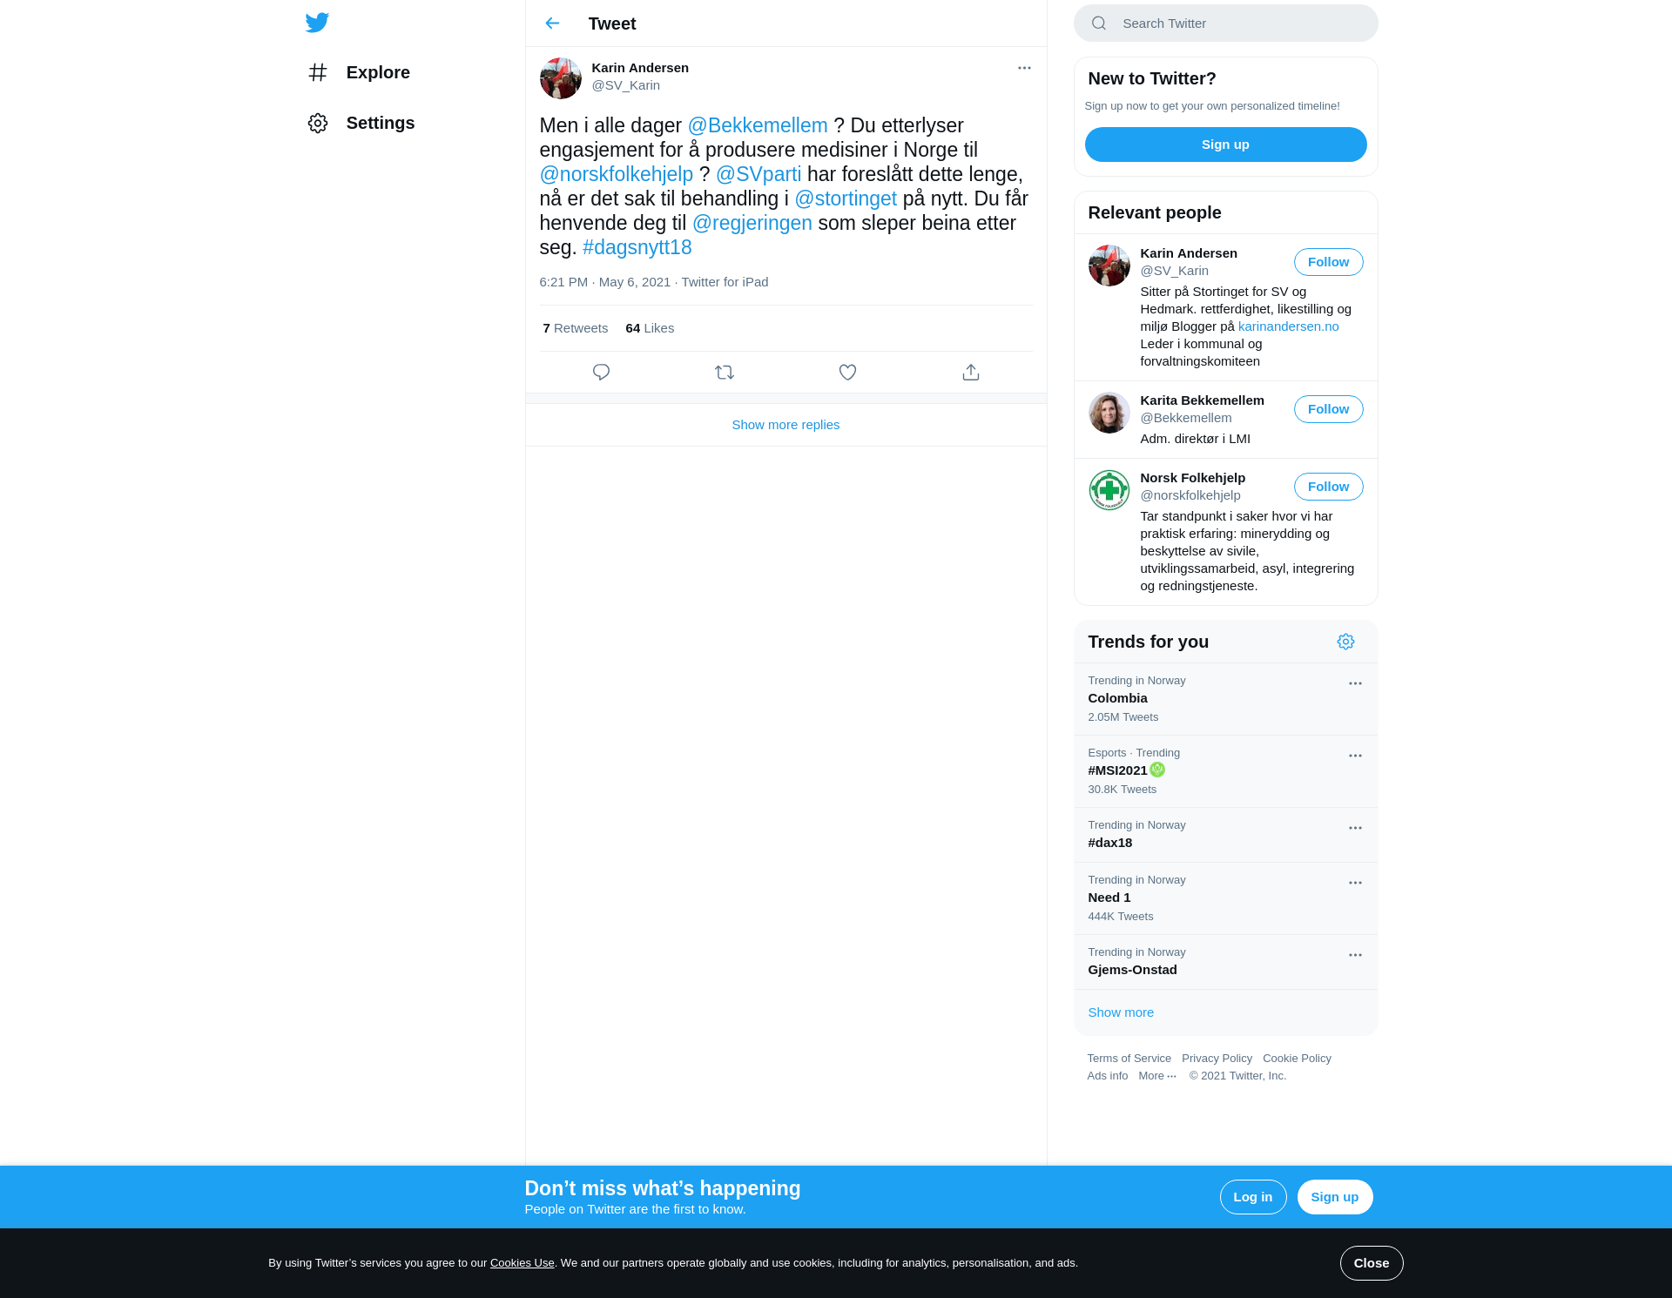Open more options for #MSI2021 trend
The height and width of the screenshot is (1298, 1672).
[x=1355, y=756]
